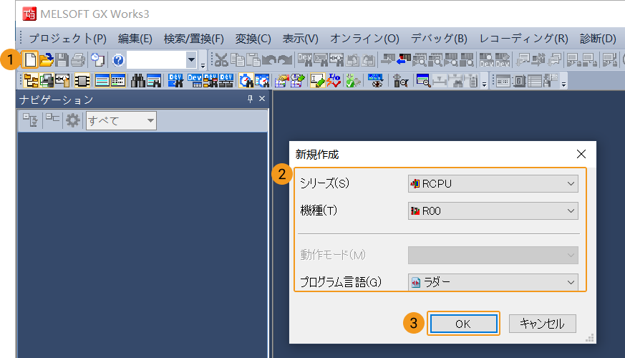Image resolution: width=625 pixels, height=358 pixels.
Task: Click the green arrow conversion icon
Action: [353, 81]
